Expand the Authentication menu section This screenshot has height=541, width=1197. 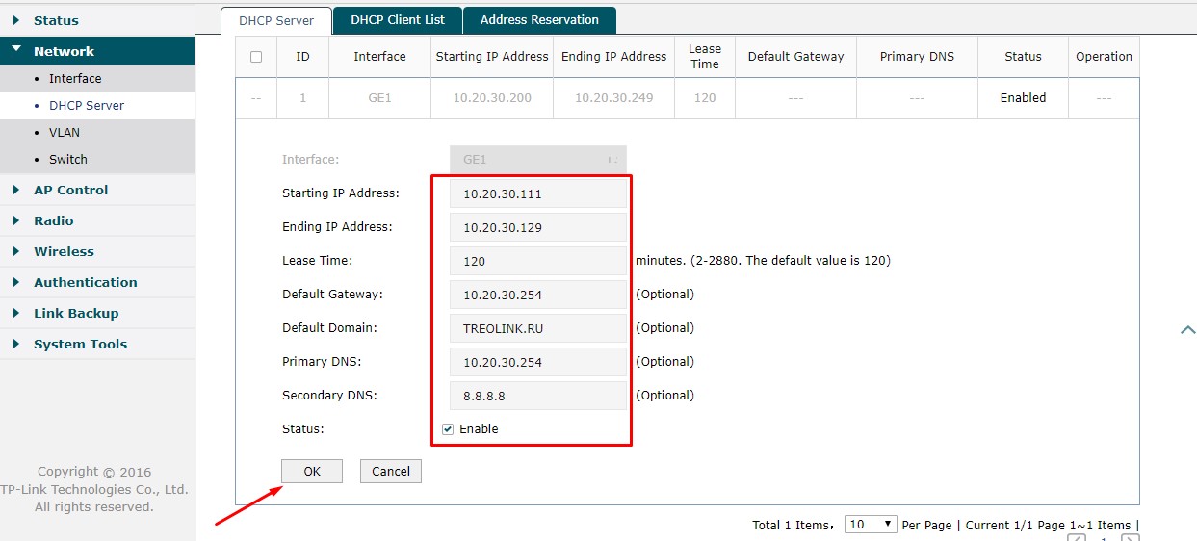pos(16,282)
